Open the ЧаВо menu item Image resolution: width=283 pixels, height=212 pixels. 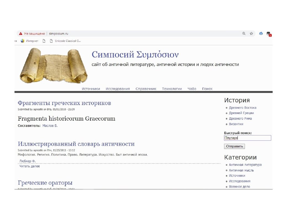(x=192, y=89)
